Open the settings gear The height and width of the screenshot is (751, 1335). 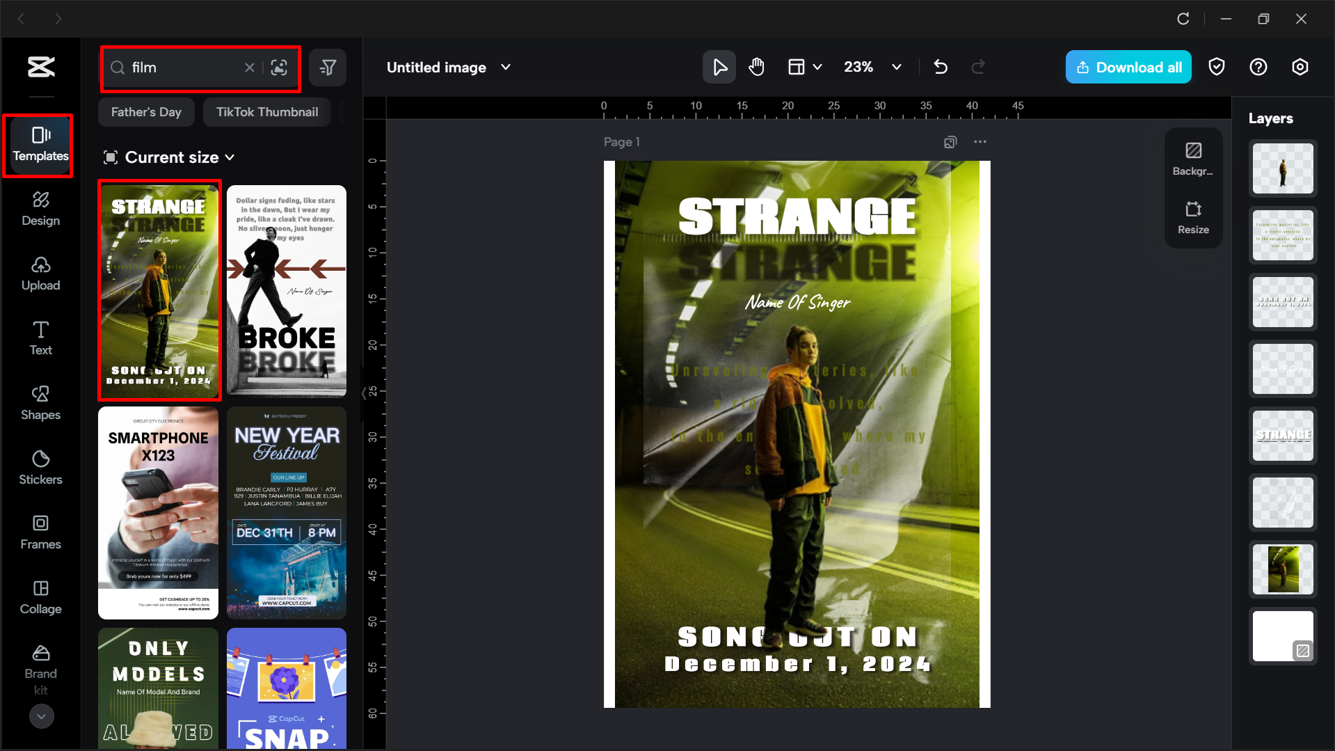pos(1300,67)
